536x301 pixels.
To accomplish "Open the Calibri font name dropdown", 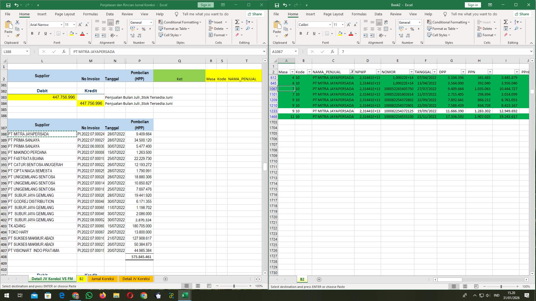I will pos(330,25).
